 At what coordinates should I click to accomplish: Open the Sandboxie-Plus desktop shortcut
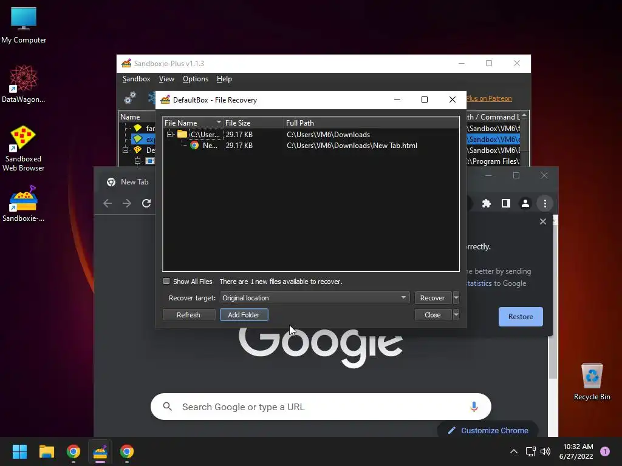[24, 204]
